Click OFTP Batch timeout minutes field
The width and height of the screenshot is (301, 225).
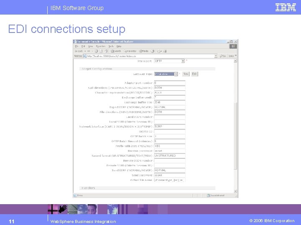pyautogui.click(x=170, y=141)
